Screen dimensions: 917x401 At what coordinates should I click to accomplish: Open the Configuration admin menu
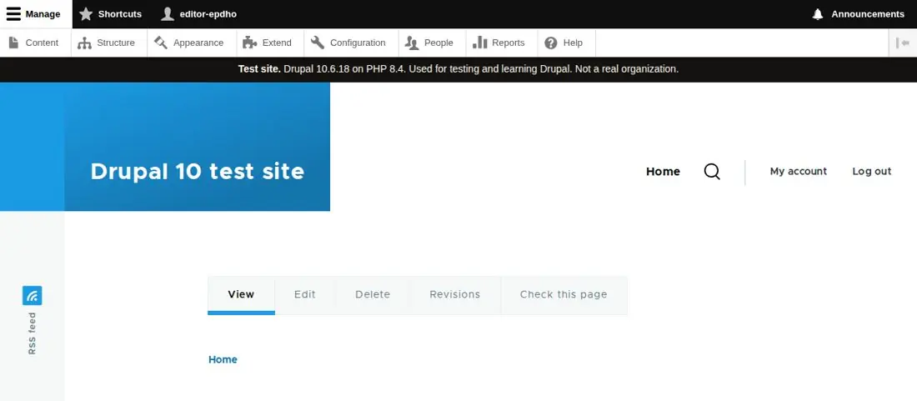click(351, 43)
